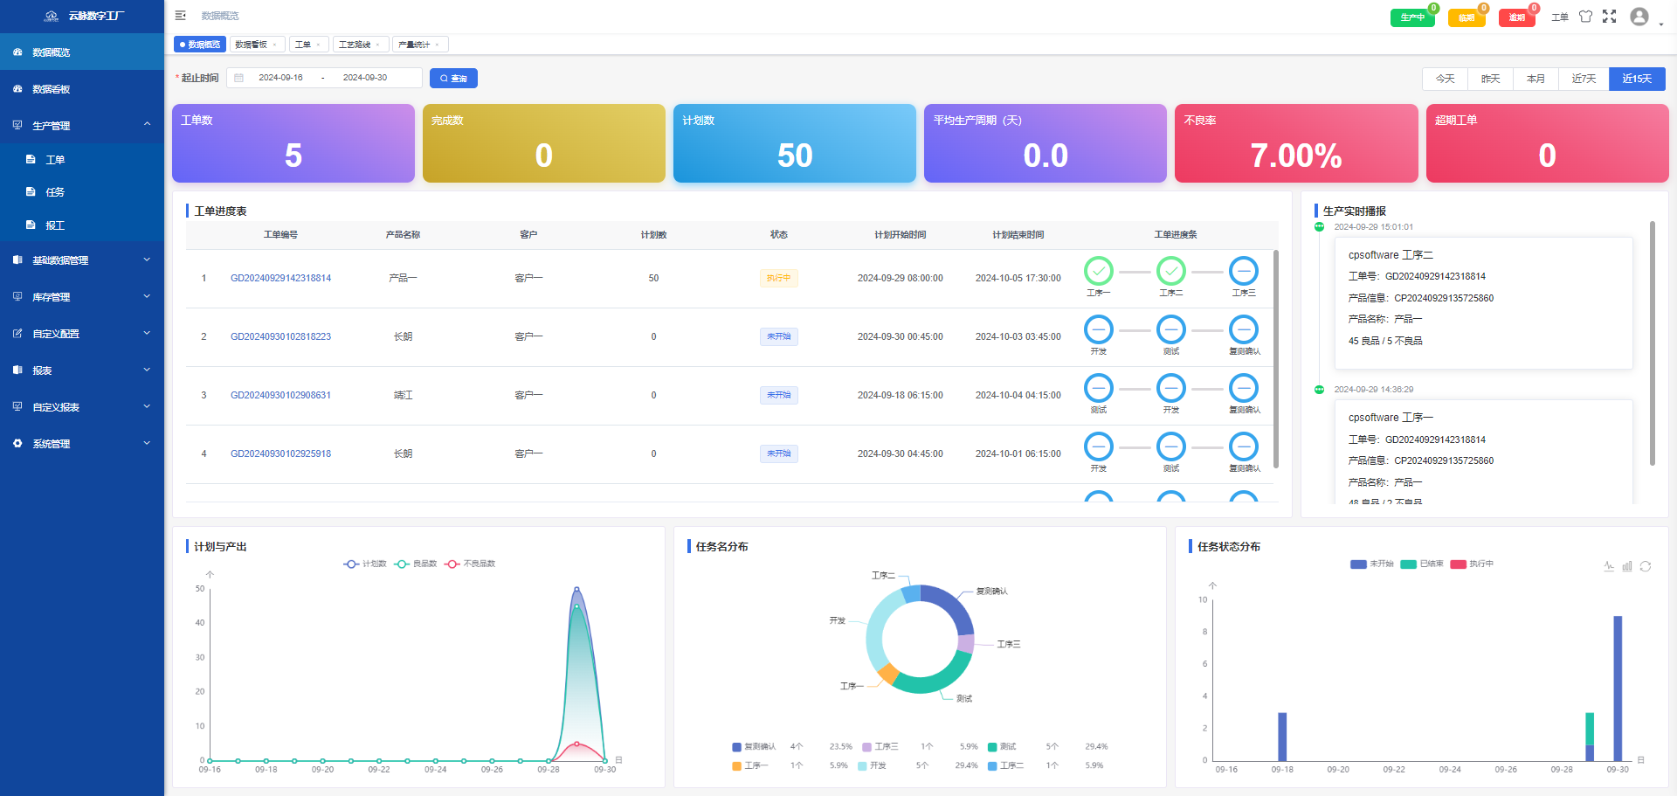The height and width of the screenshot is (796, 1677).
Task: Click 工序一 progress node in first work order
Action: coord(1099,272)
